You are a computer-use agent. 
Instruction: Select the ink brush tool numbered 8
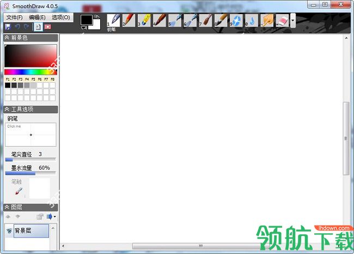(221, 20)
